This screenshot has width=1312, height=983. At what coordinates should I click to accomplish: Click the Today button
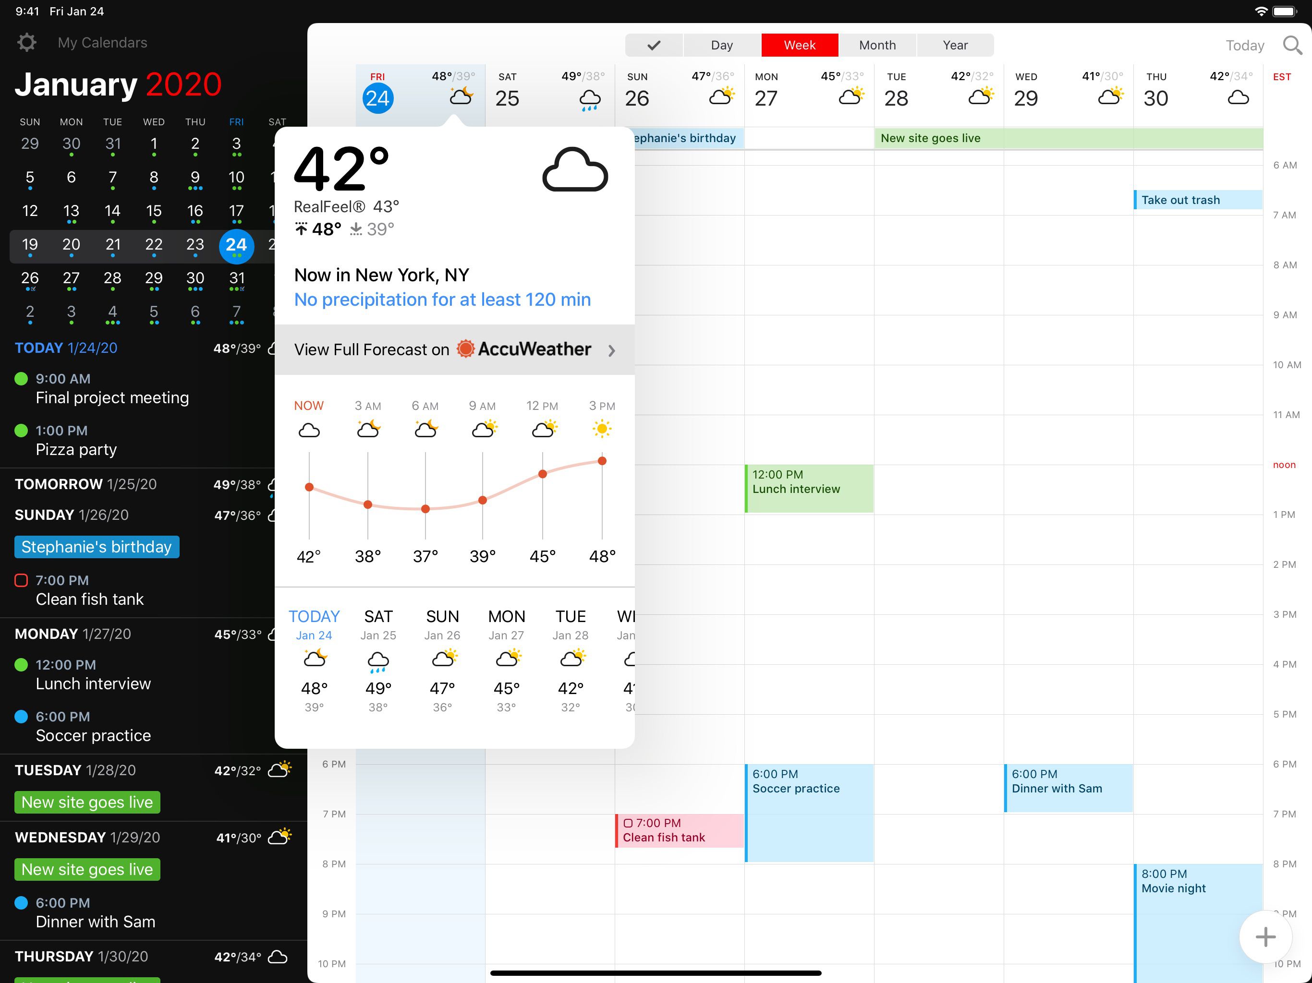point(1244,45)
